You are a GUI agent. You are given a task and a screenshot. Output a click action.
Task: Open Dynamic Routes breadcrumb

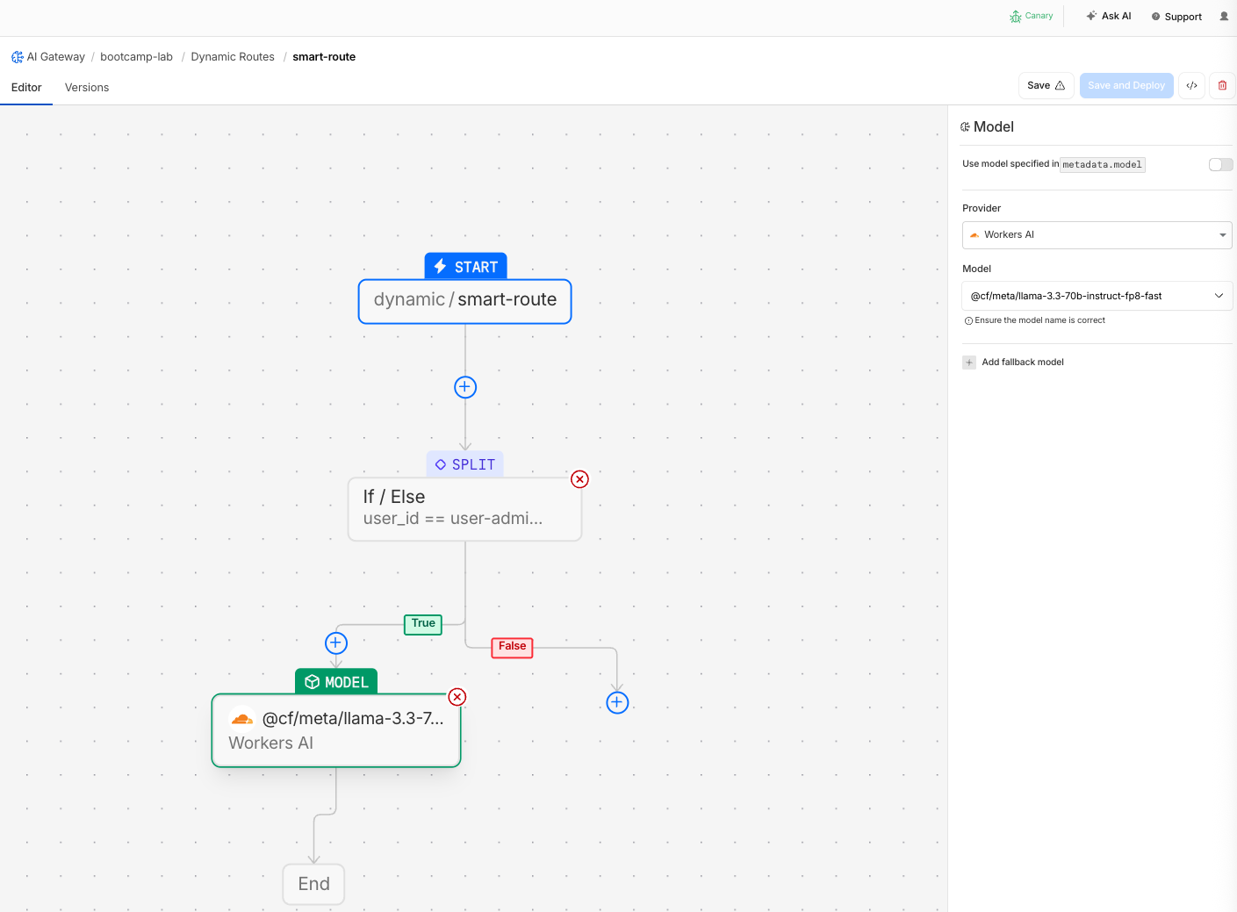(x=233, y=57)
